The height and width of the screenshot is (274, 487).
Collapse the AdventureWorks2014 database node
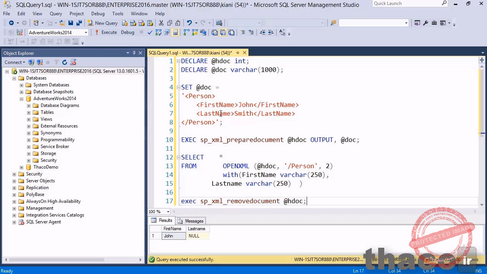tap(22, 99)
